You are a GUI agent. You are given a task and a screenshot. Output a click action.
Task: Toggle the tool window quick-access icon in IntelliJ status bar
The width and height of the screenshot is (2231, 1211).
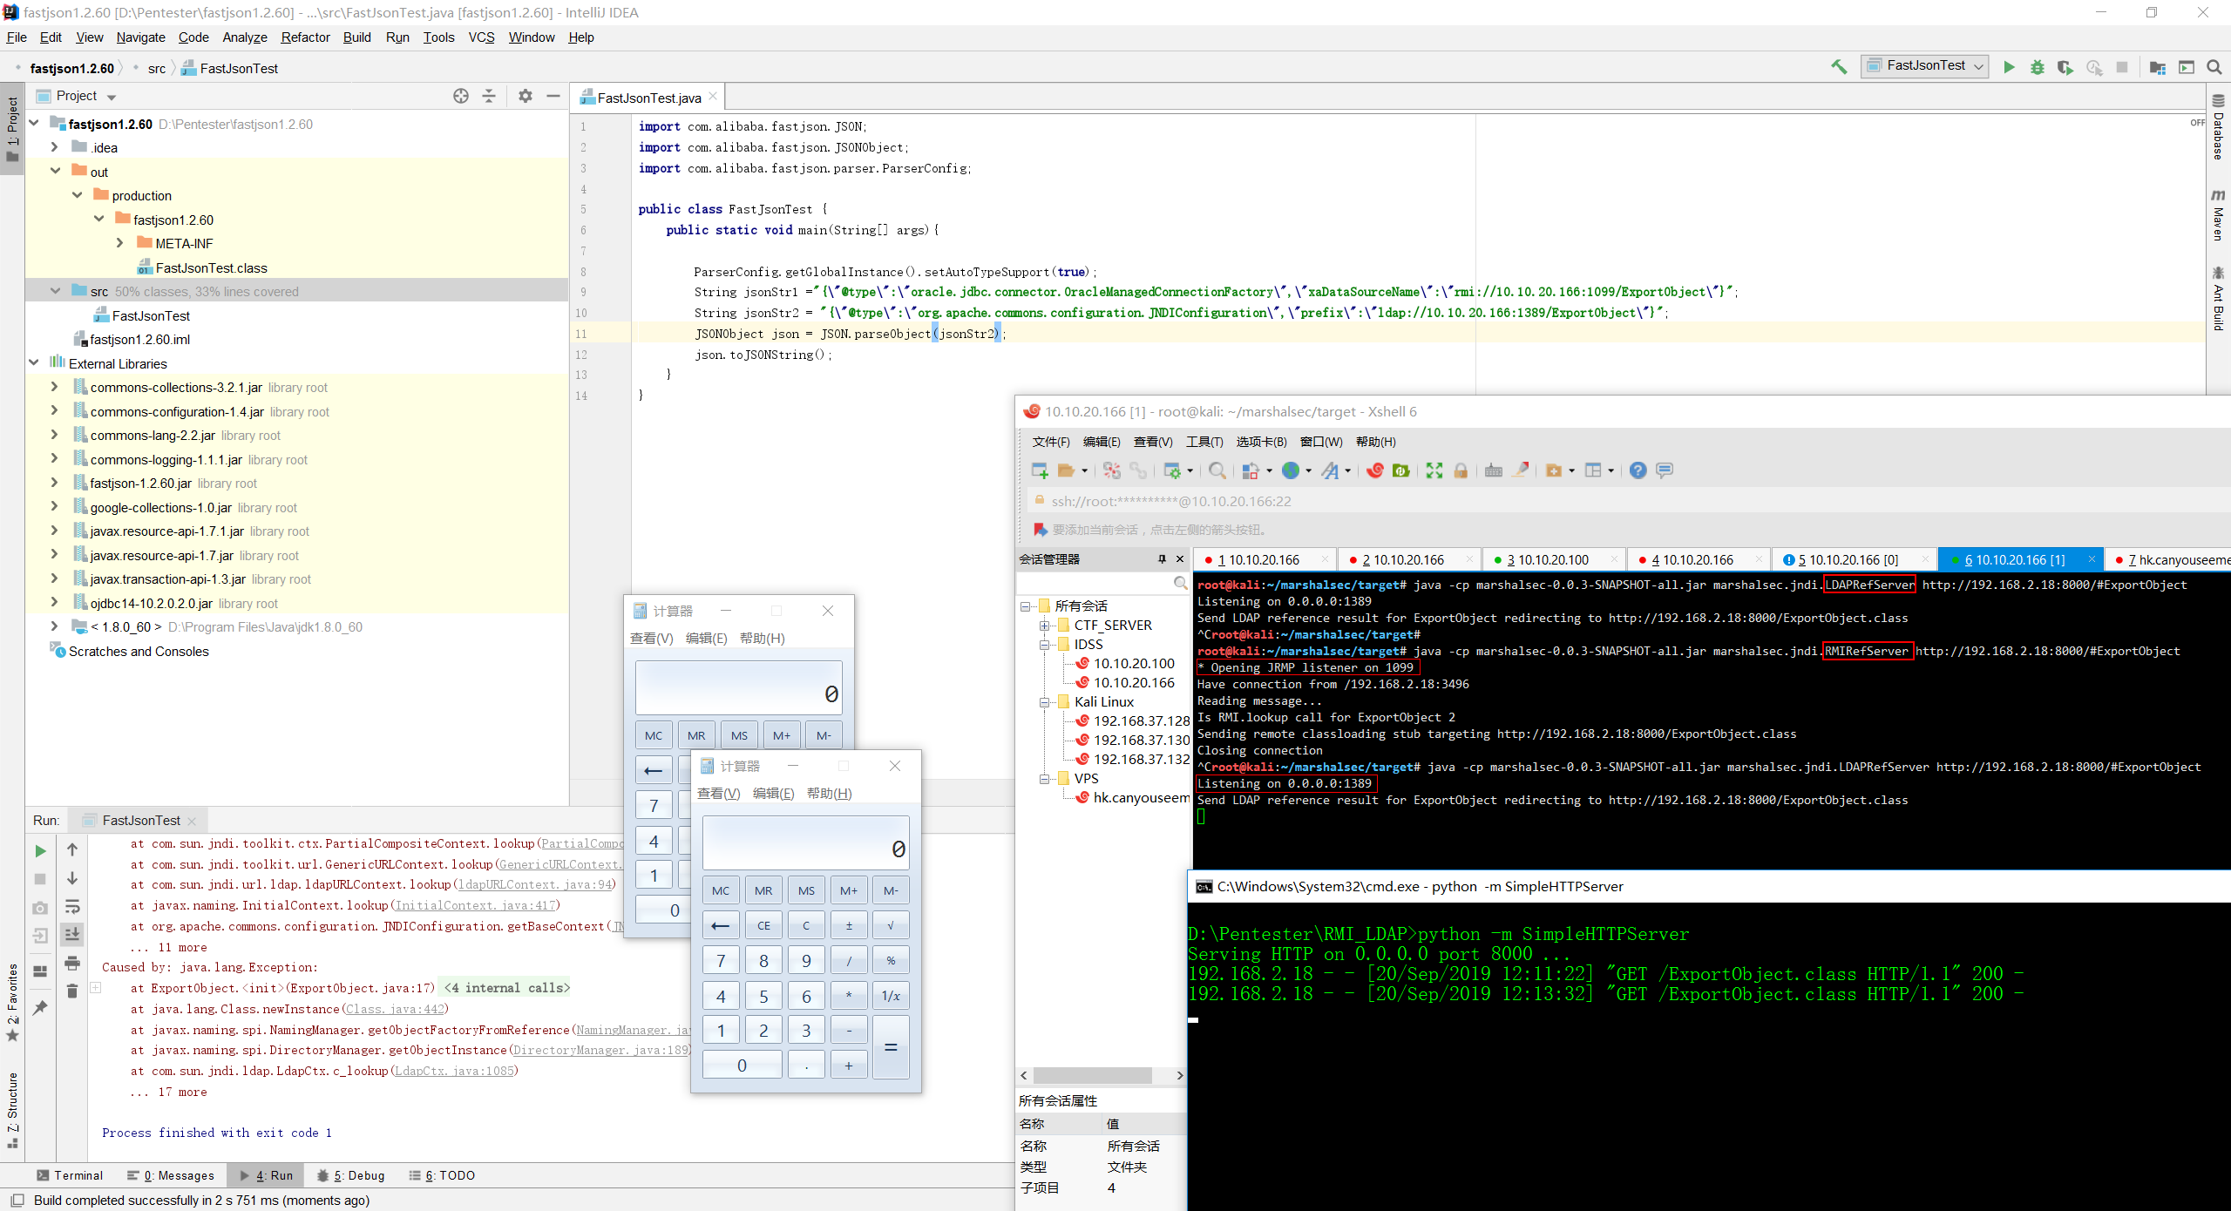point(17,1200)
